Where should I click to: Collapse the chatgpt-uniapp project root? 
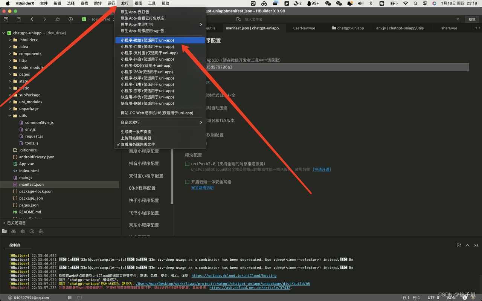coord(4,33)
